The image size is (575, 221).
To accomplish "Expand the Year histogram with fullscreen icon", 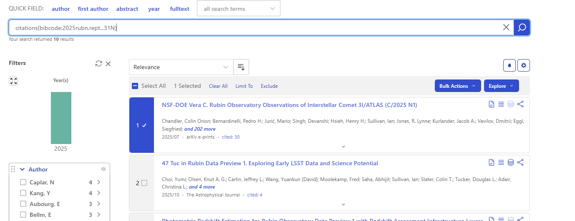I will pyautogui.click(x=13, y=81).
